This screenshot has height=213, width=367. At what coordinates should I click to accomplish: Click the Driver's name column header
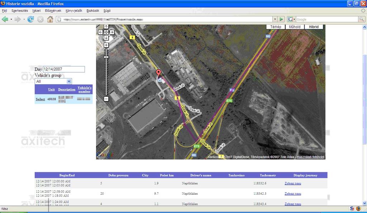[x=201, y=175]
